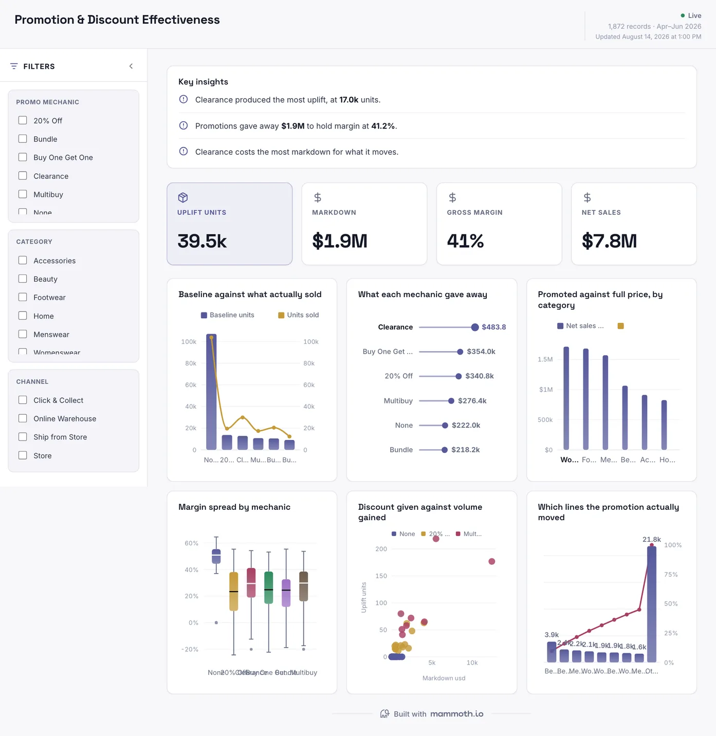Image resolution: width=716 pixels, height=736 pixels.
Task: Click the CATEGORY filter heading
Action: coord(34,242)
